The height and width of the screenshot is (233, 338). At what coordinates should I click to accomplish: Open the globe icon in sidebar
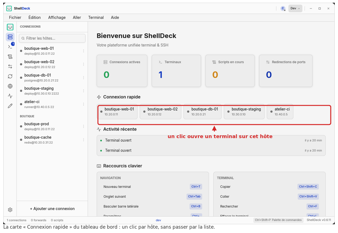10,86
